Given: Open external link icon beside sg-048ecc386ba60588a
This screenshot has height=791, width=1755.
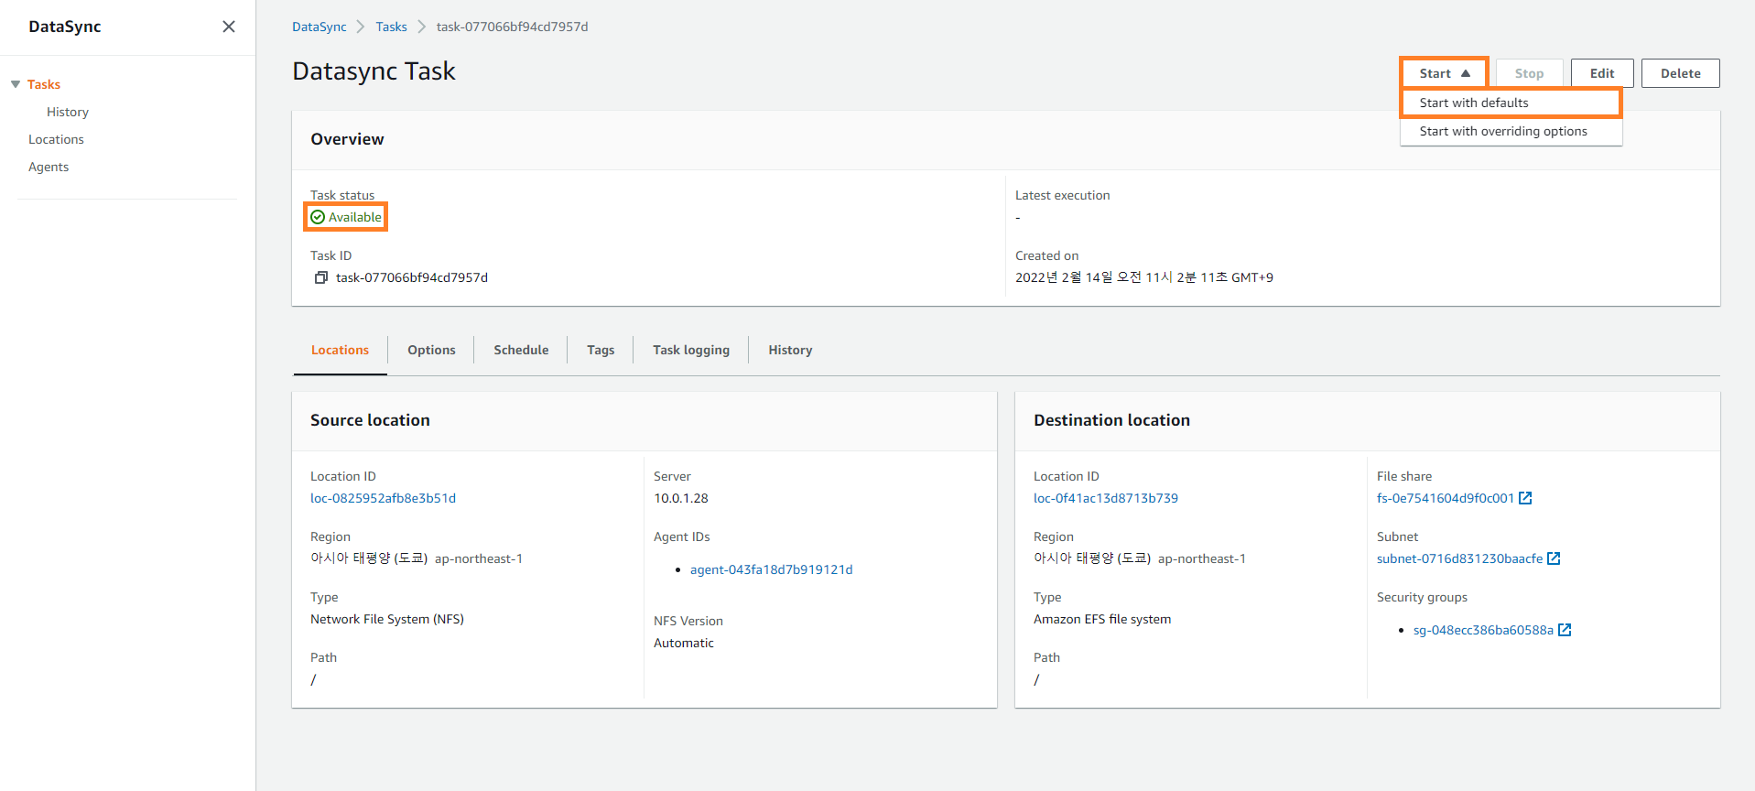Looking at the screenshot, I should click(1565, 630).
